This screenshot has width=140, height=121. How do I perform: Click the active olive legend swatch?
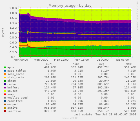[5, 108]
